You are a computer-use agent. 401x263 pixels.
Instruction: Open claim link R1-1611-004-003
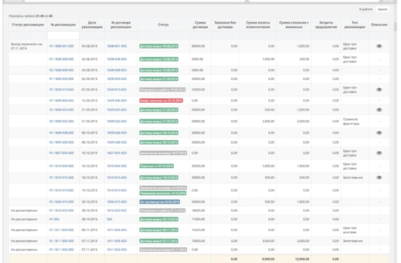click(x=61, y=230)
